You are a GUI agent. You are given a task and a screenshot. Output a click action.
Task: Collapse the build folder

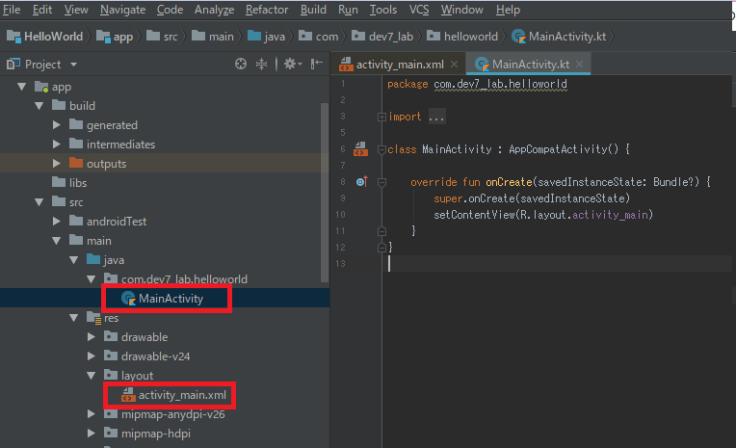coord(39,106)
